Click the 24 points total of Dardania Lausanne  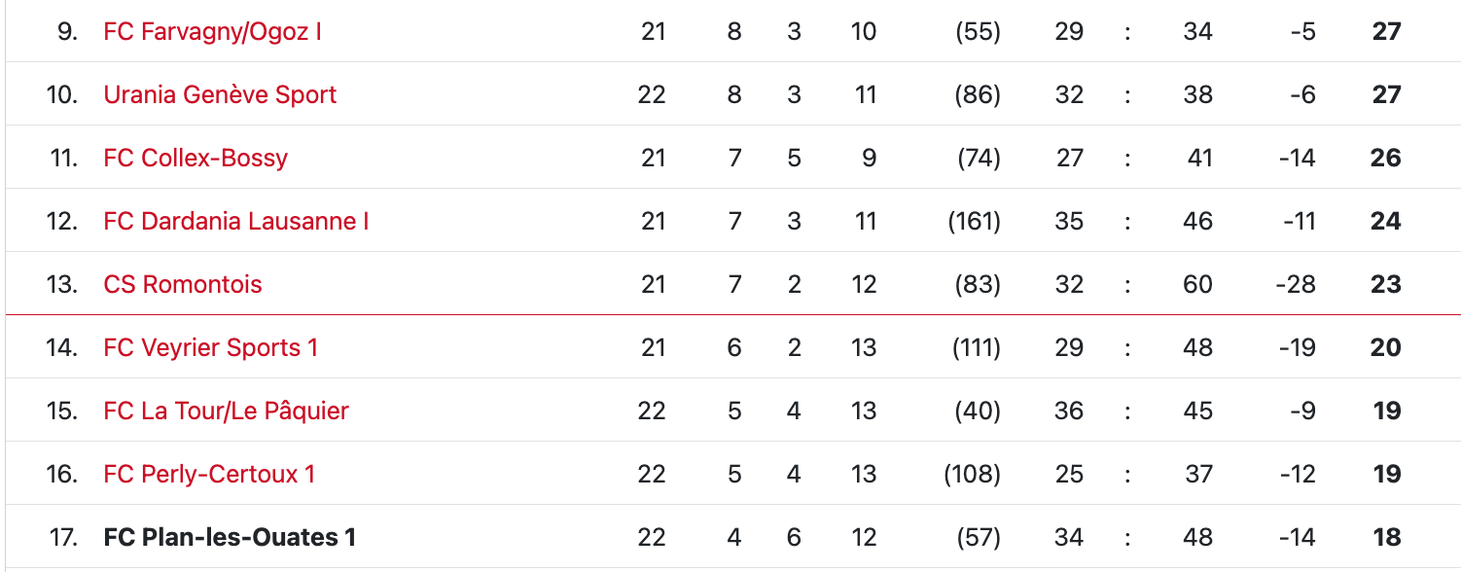1385,221
